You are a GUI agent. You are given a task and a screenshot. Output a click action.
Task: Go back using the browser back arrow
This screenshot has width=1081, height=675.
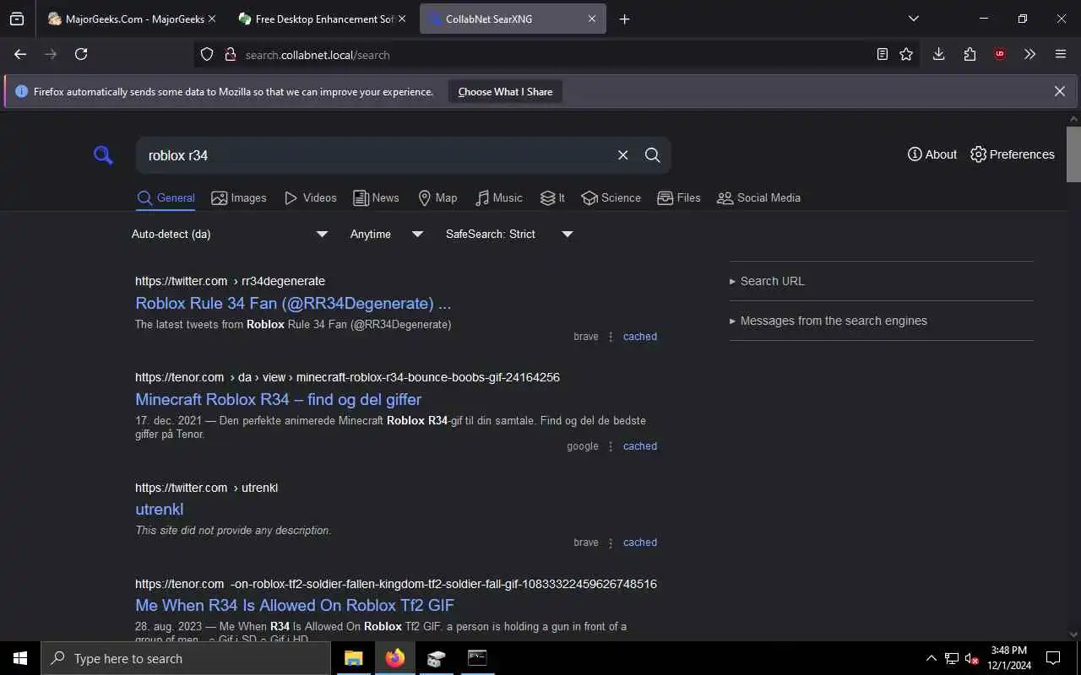click(20, 54)
